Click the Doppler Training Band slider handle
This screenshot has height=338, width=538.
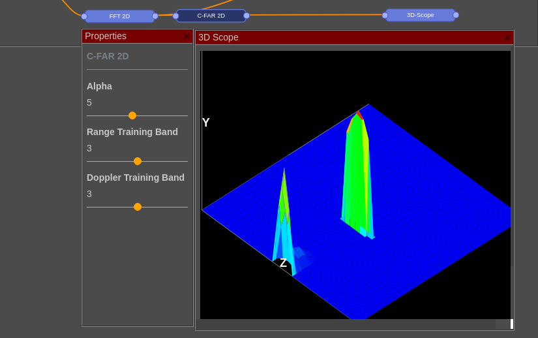[138, 207]
